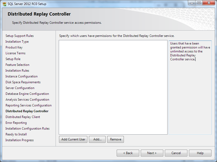Select Analysis Services Configuration step

click(28, 100)
